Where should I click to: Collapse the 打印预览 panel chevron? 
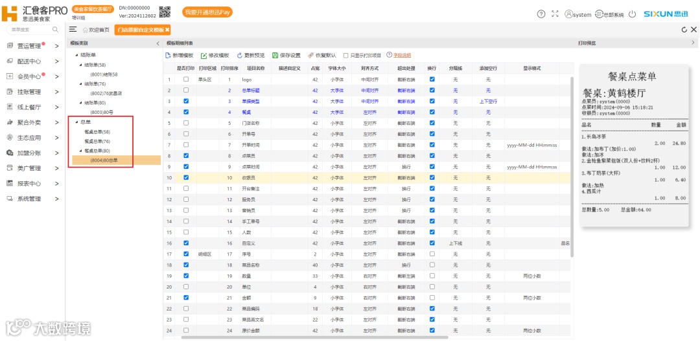693,43
